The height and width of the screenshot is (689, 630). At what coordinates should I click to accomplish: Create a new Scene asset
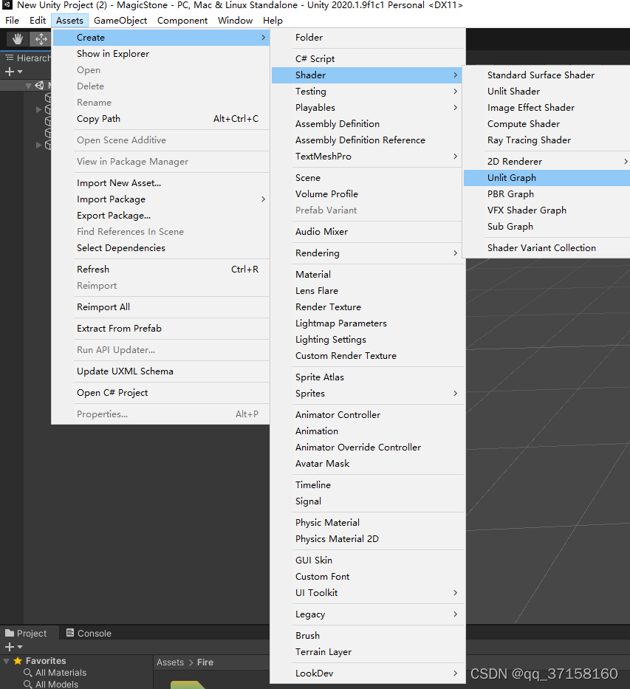(x=367, y=178)
